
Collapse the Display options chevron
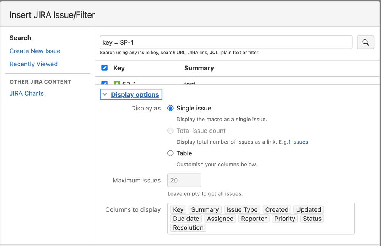(105, 94)
